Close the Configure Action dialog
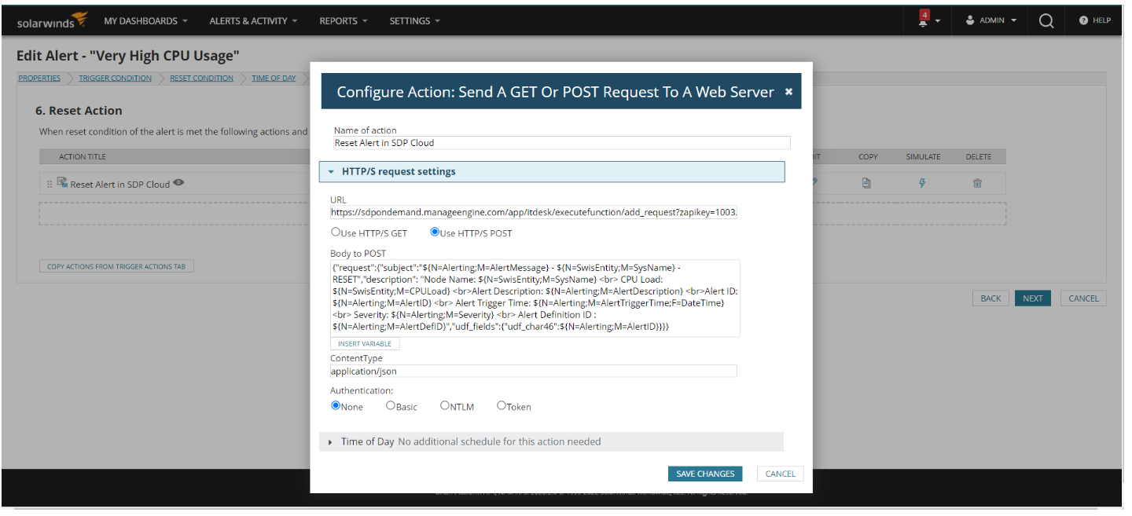Image resolution: width=1132 pixels, height=516 pixels. tap(788, 92)
